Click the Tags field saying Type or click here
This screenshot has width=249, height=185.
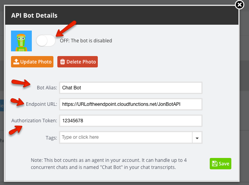(126, 137)
